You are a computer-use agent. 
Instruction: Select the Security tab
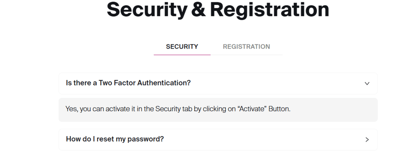point(182,47)
